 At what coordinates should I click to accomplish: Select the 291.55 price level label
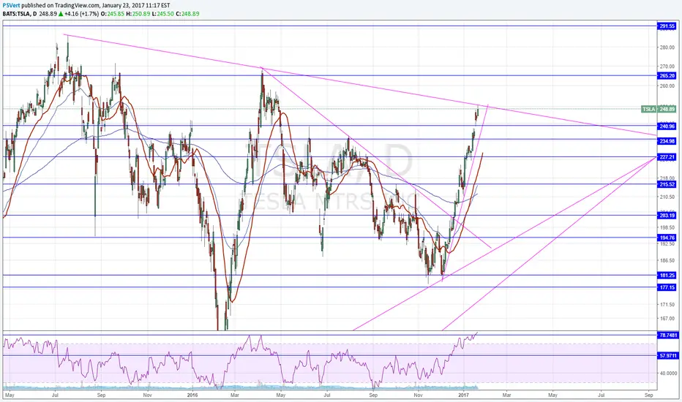click(667, 26)
